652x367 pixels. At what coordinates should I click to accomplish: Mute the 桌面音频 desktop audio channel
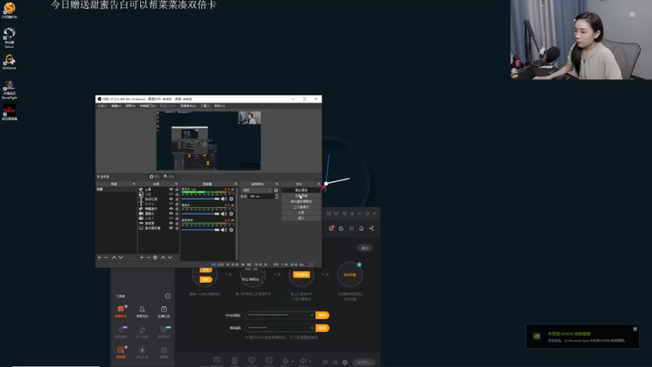coord(223,230)
